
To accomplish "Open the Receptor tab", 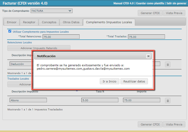I will coord(29,22).
